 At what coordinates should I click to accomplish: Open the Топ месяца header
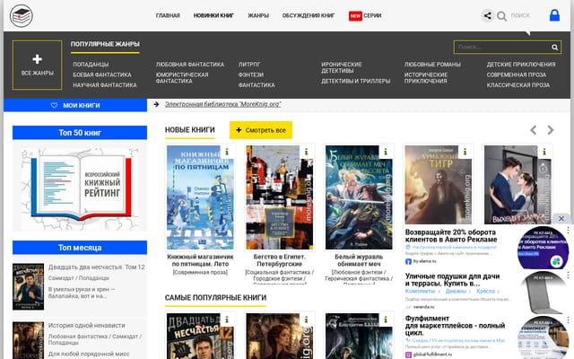coord(80,248)
